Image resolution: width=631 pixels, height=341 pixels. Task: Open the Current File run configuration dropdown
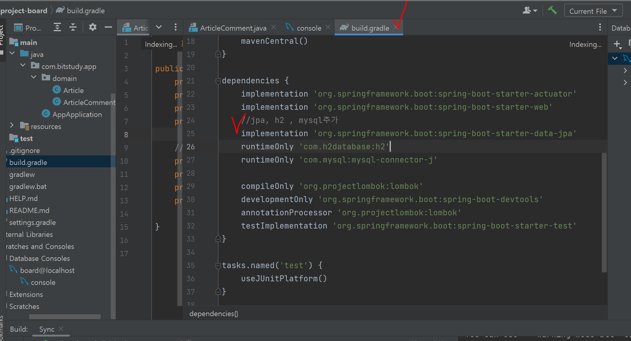[x=593, y=11]
